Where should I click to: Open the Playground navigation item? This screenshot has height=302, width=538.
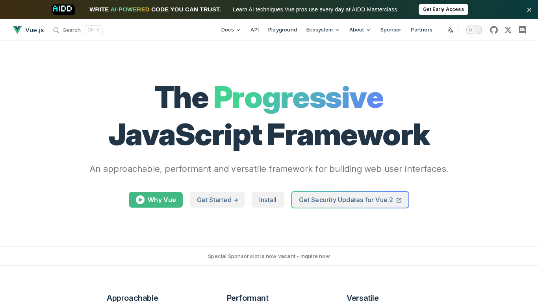[282, 30]
